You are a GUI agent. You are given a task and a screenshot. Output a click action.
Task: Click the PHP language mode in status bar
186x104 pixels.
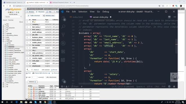[163, 87]
